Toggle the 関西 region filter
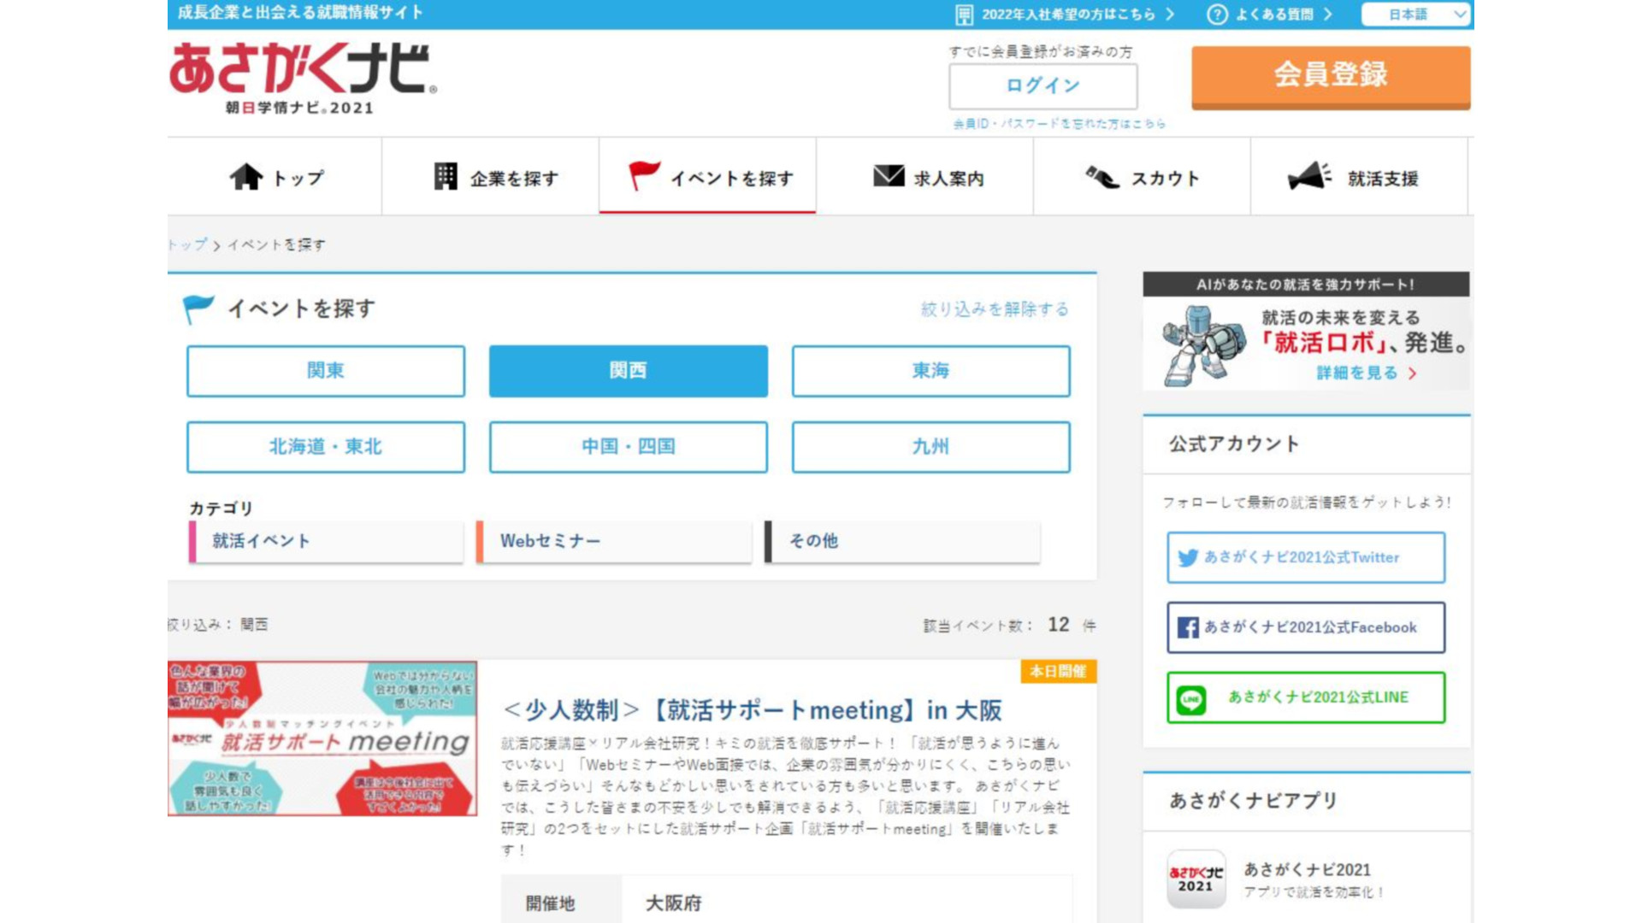This screenshot has width=1642, height=923. 628,371
